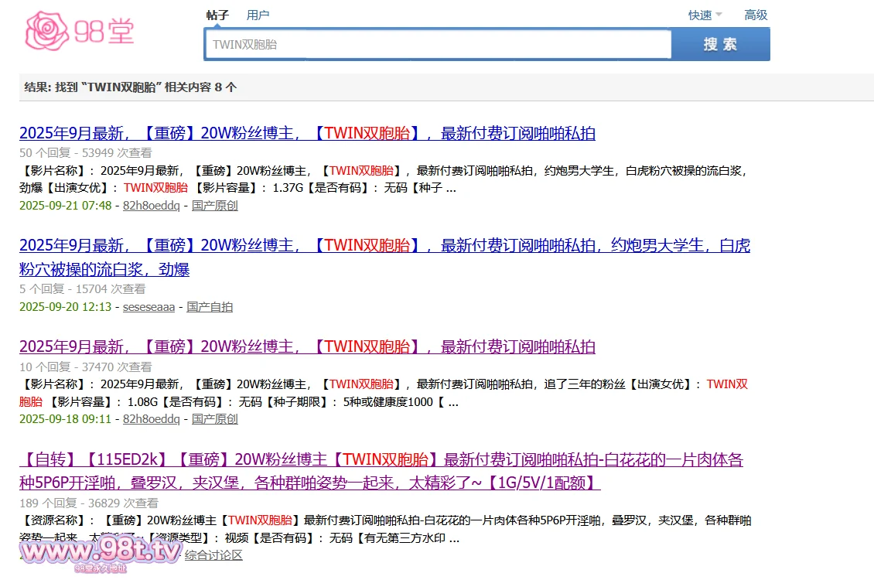The image size is (874, 580).
Task: Click the search input containing TWIN双胞胎
Action: pyautogui.click(x=437, y=44)
